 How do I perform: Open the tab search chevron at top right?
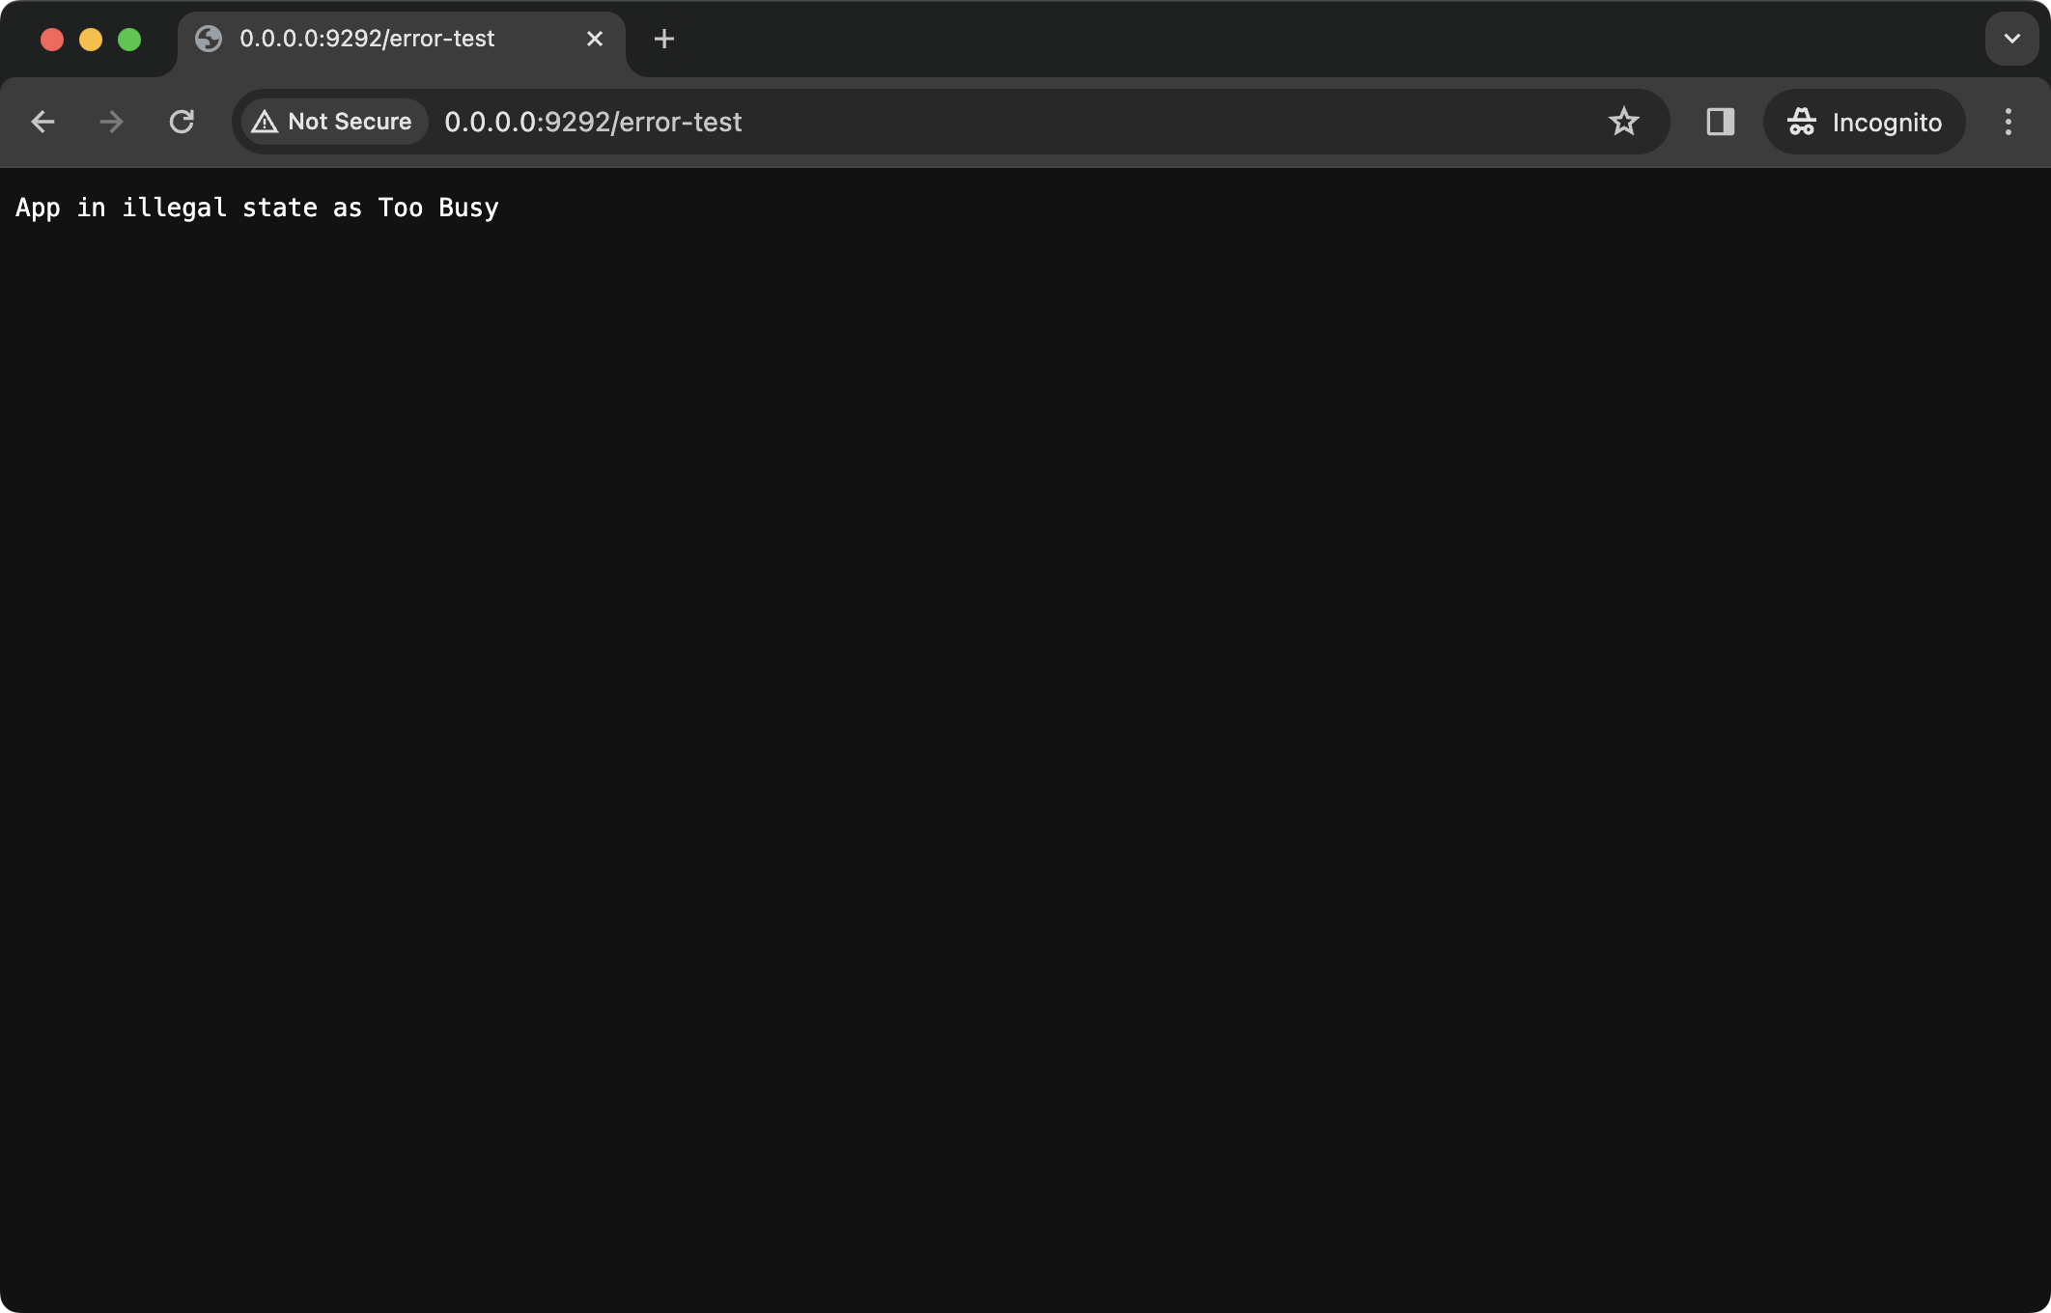coord(2010,39)
